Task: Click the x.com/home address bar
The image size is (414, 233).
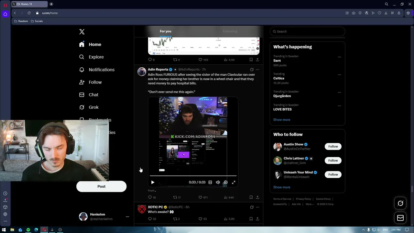Action: pos(50,13)
